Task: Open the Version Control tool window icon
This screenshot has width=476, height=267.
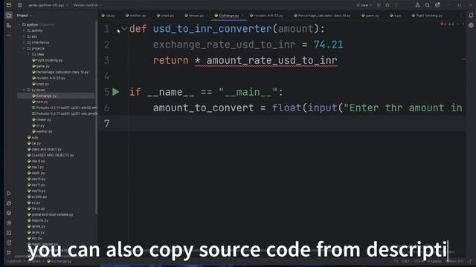Action: click(x=9, y=252)
